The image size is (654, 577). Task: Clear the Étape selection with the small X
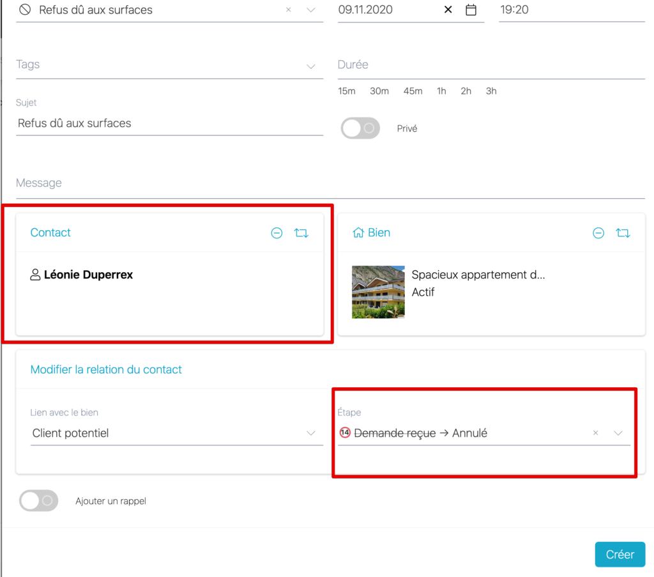tap(595, 433)
